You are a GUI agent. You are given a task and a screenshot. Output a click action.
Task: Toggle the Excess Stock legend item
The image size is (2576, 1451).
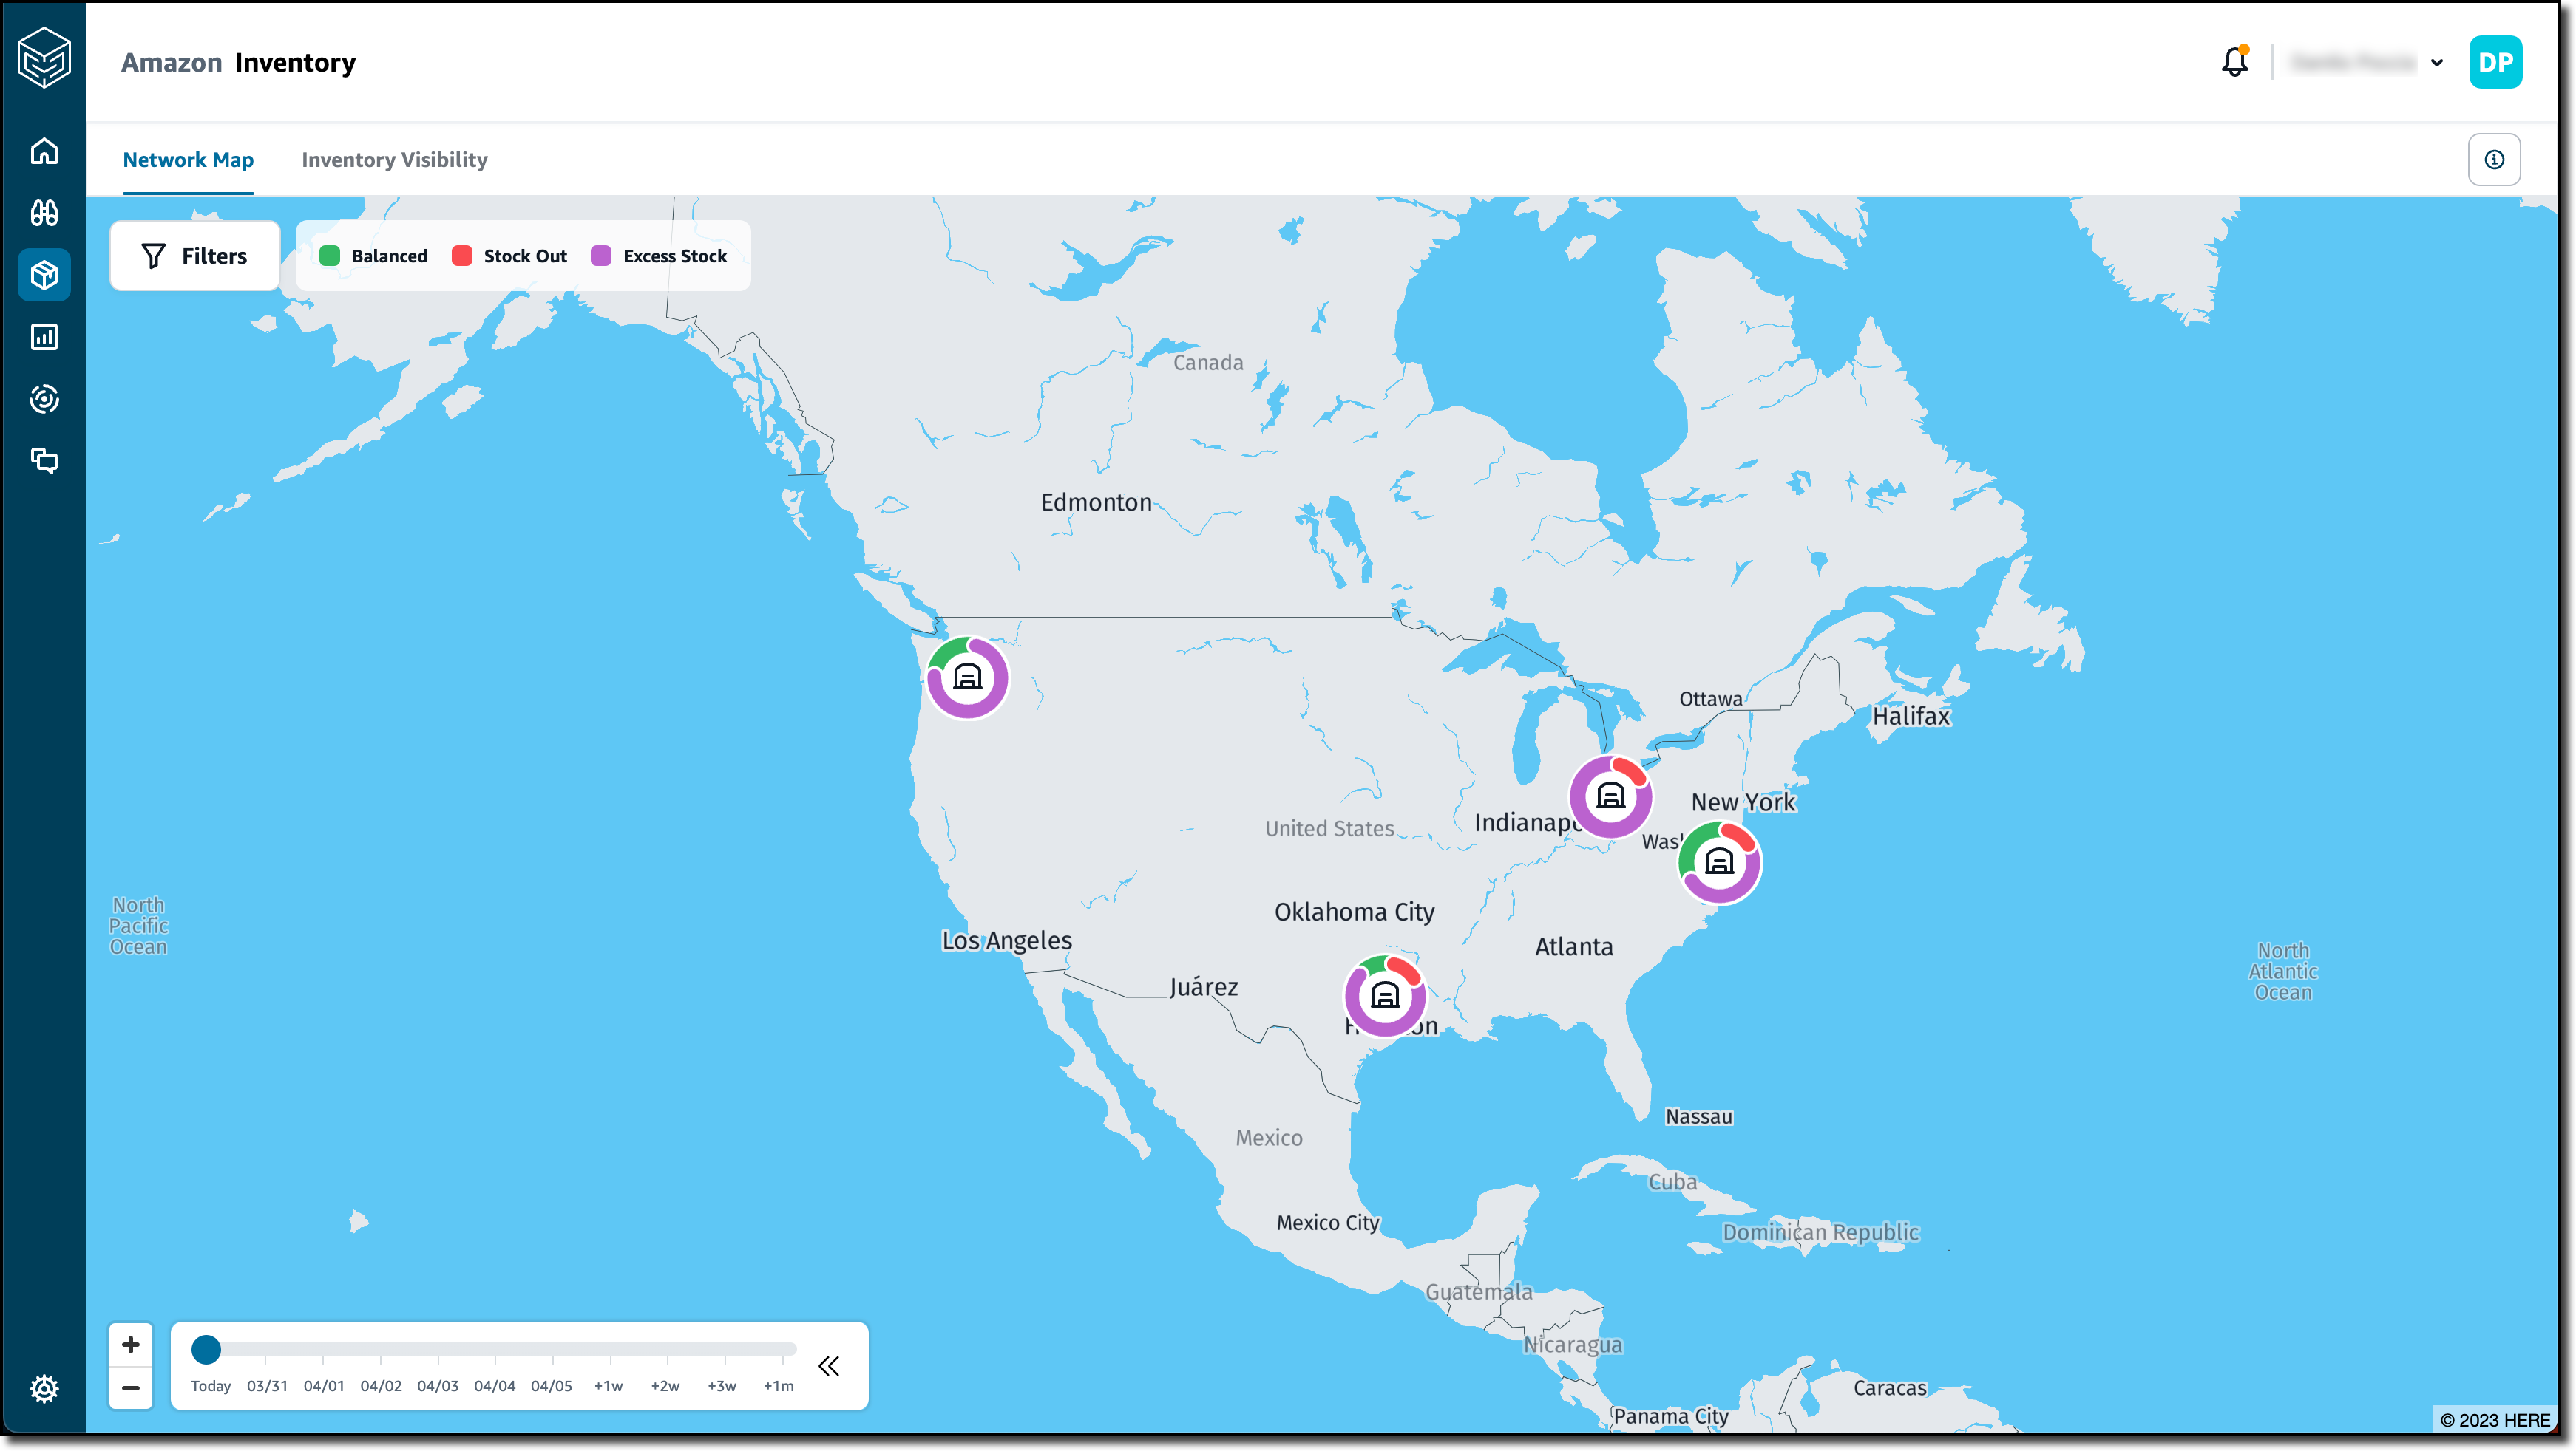click(x=659, y=256)
